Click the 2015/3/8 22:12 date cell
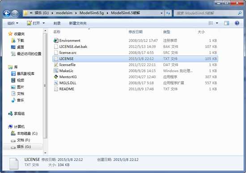Screen dimensions: 246x173 [141, 59]
